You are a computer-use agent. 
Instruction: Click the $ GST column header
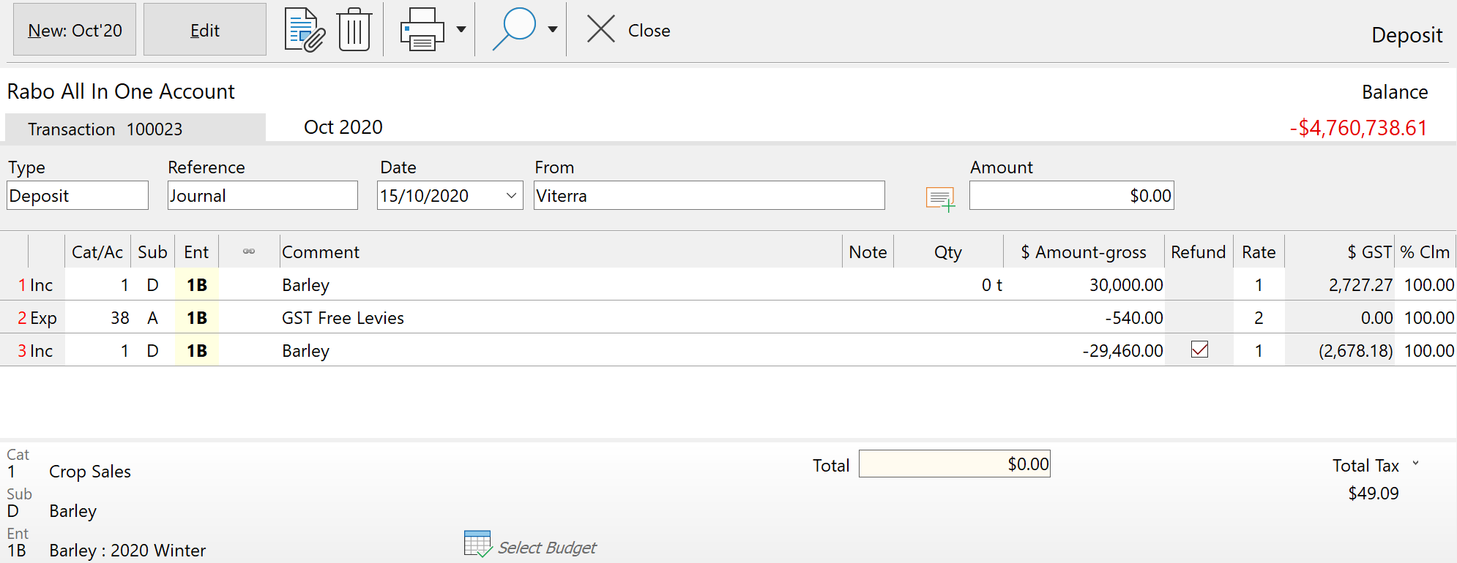coord(1340,252)
